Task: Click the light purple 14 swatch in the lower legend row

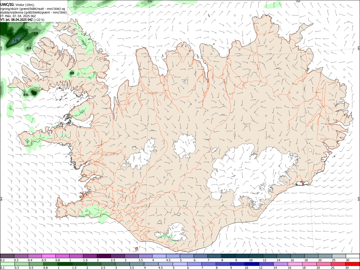Action: click(x=280, y=264)
